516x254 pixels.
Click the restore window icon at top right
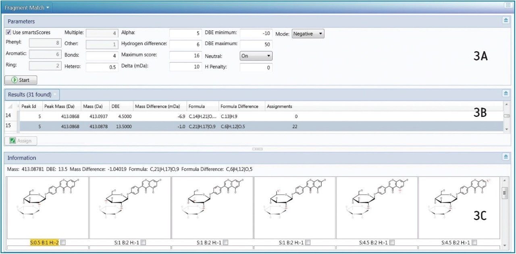click(x=508, y=5)
